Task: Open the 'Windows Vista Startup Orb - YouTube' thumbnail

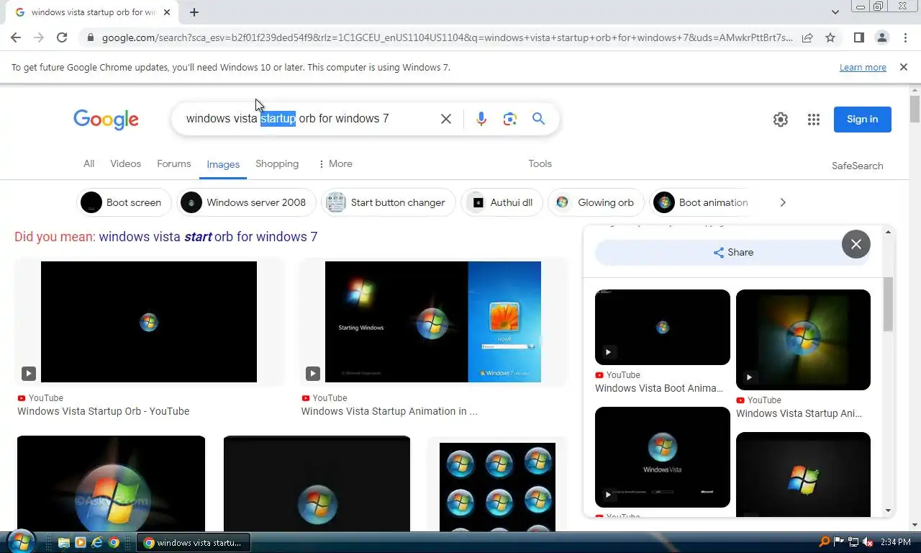Action: click(x=149, y=322)
